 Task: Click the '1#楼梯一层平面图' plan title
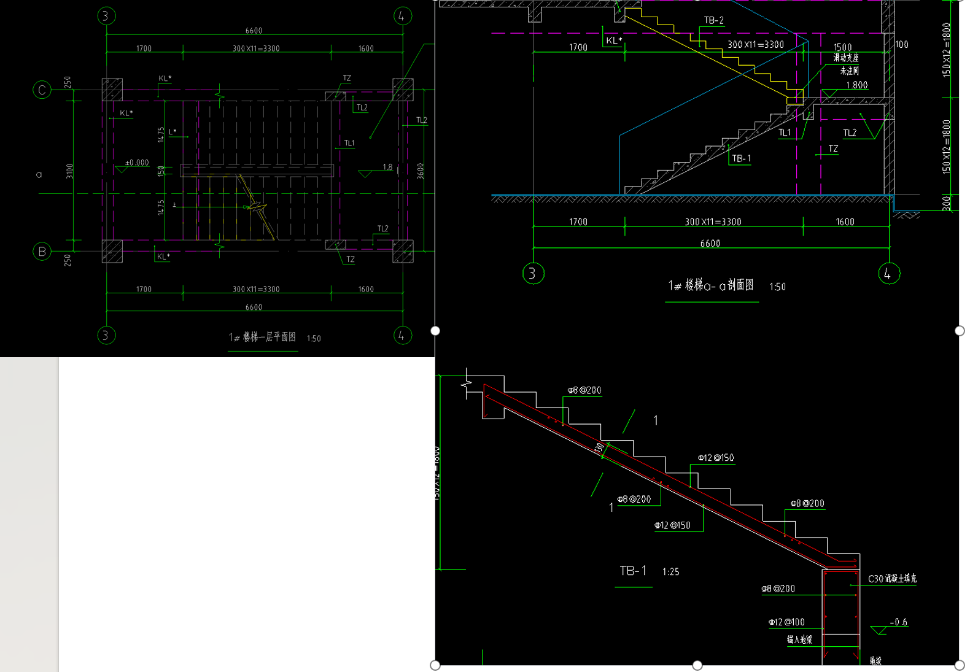263,337
